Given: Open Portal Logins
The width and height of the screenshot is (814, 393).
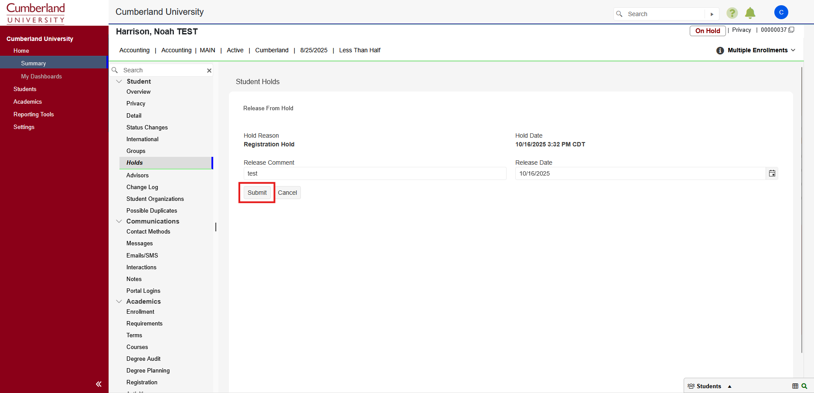Looking at the screenshot, I should pos(143,291).
